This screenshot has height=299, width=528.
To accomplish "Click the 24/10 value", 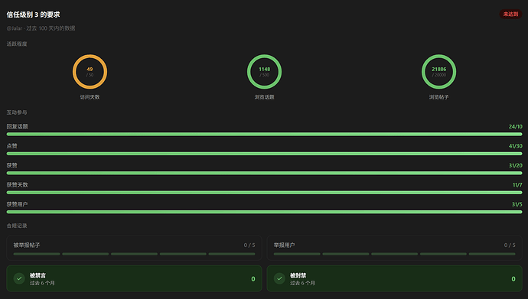I will (x=515, y=126).
